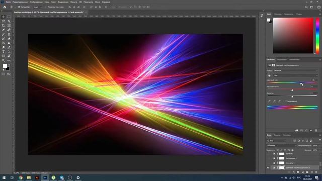Viewport: 322px width, 181px height.
Task: Select the Rectangular Marquee tool
Action: coord(9,17)
